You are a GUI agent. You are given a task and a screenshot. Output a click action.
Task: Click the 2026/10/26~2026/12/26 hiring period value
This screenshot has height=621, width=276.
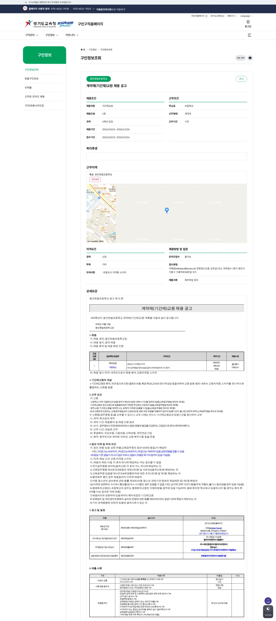coord(116,129)
